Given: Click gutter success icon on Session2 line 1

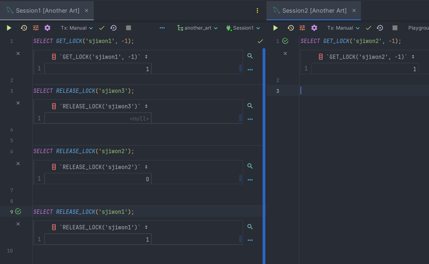Looking at the screenshot, I should [x=285, y=41].
